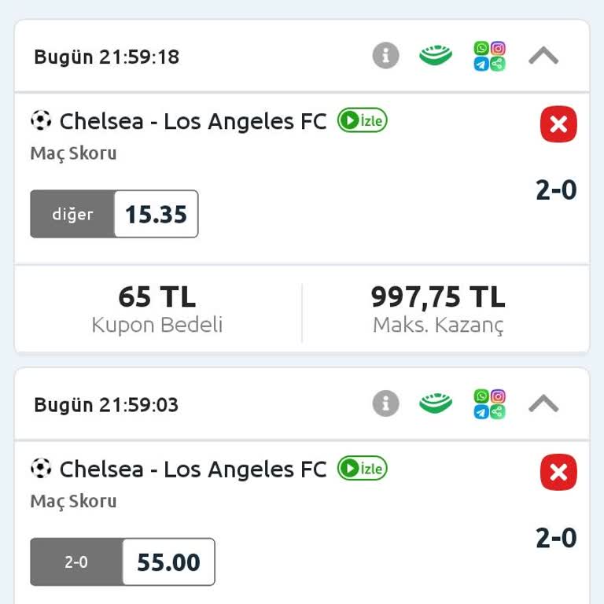The height and width of the screenshot is (604, 604).
Task: Open stadium icon on 21:59:03 coupon
Action: coord(436,404)
